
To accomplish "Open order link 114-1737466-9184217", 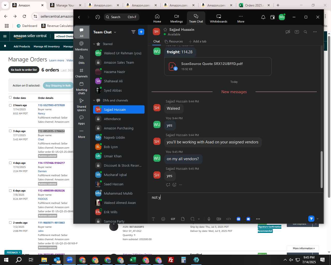I will tap(51, 163).
